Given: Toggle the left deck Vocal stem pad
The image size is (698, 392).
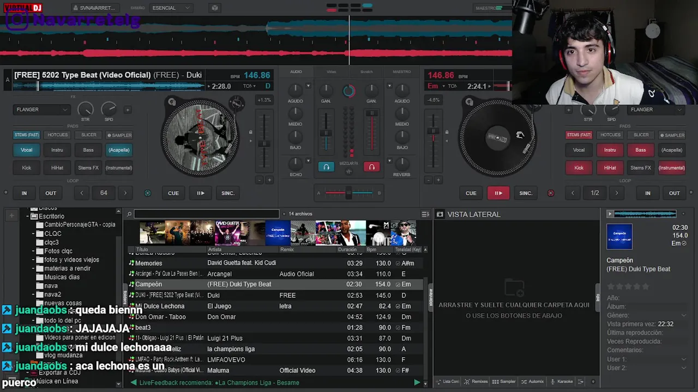Looking at the screenshot, I should tap(27, 150).
